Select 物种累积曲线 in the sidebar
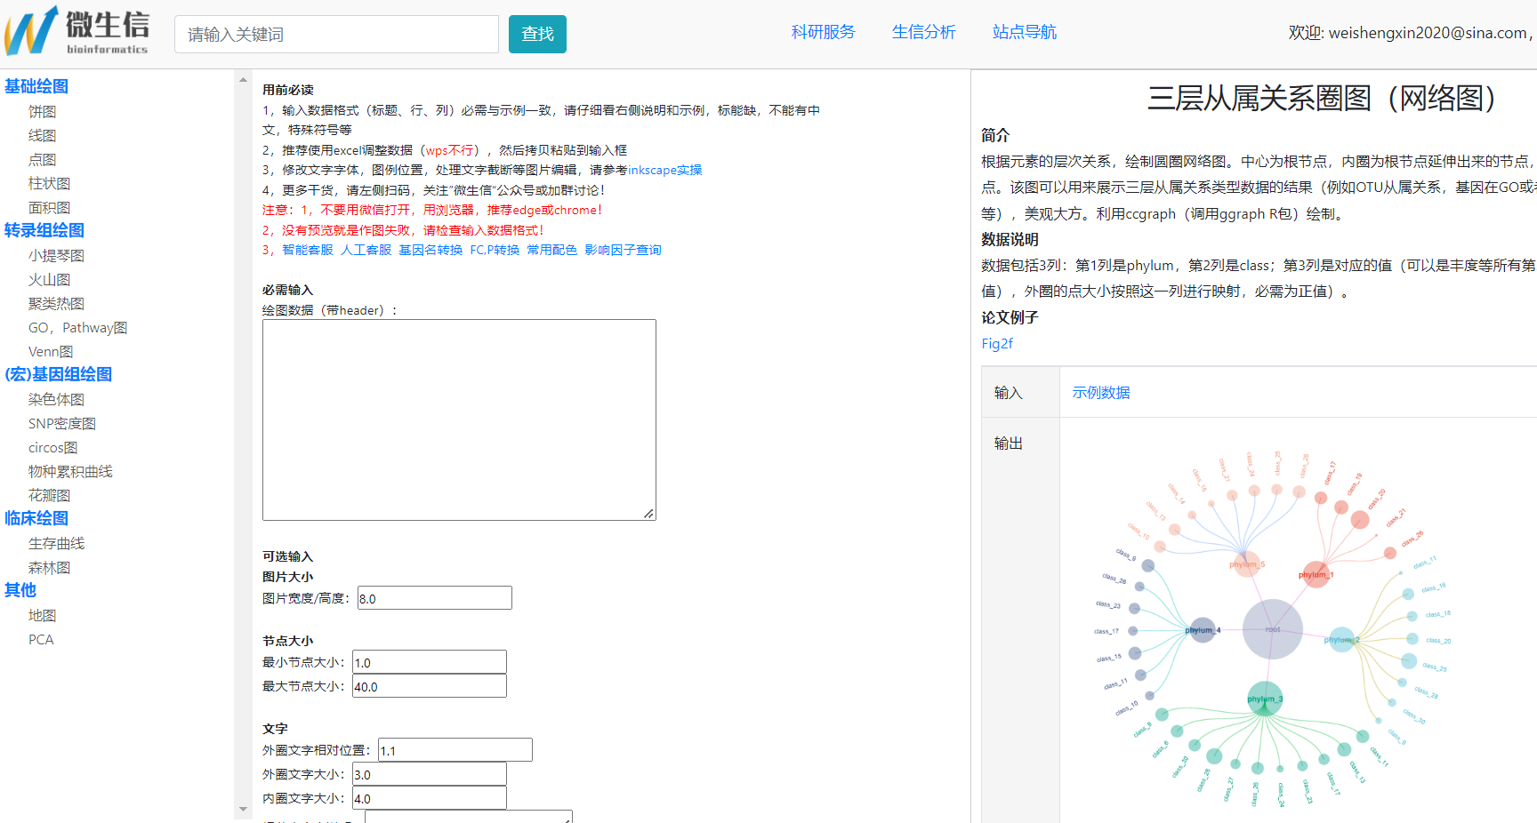1537x823 pixels. click(x=70, y=471)
